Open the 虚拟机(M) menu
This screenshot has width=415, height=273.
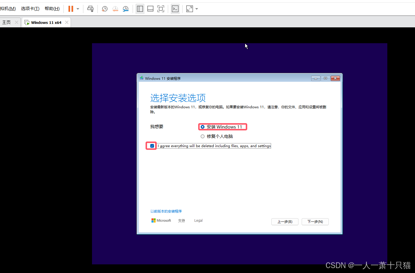(x=8, y=9)
